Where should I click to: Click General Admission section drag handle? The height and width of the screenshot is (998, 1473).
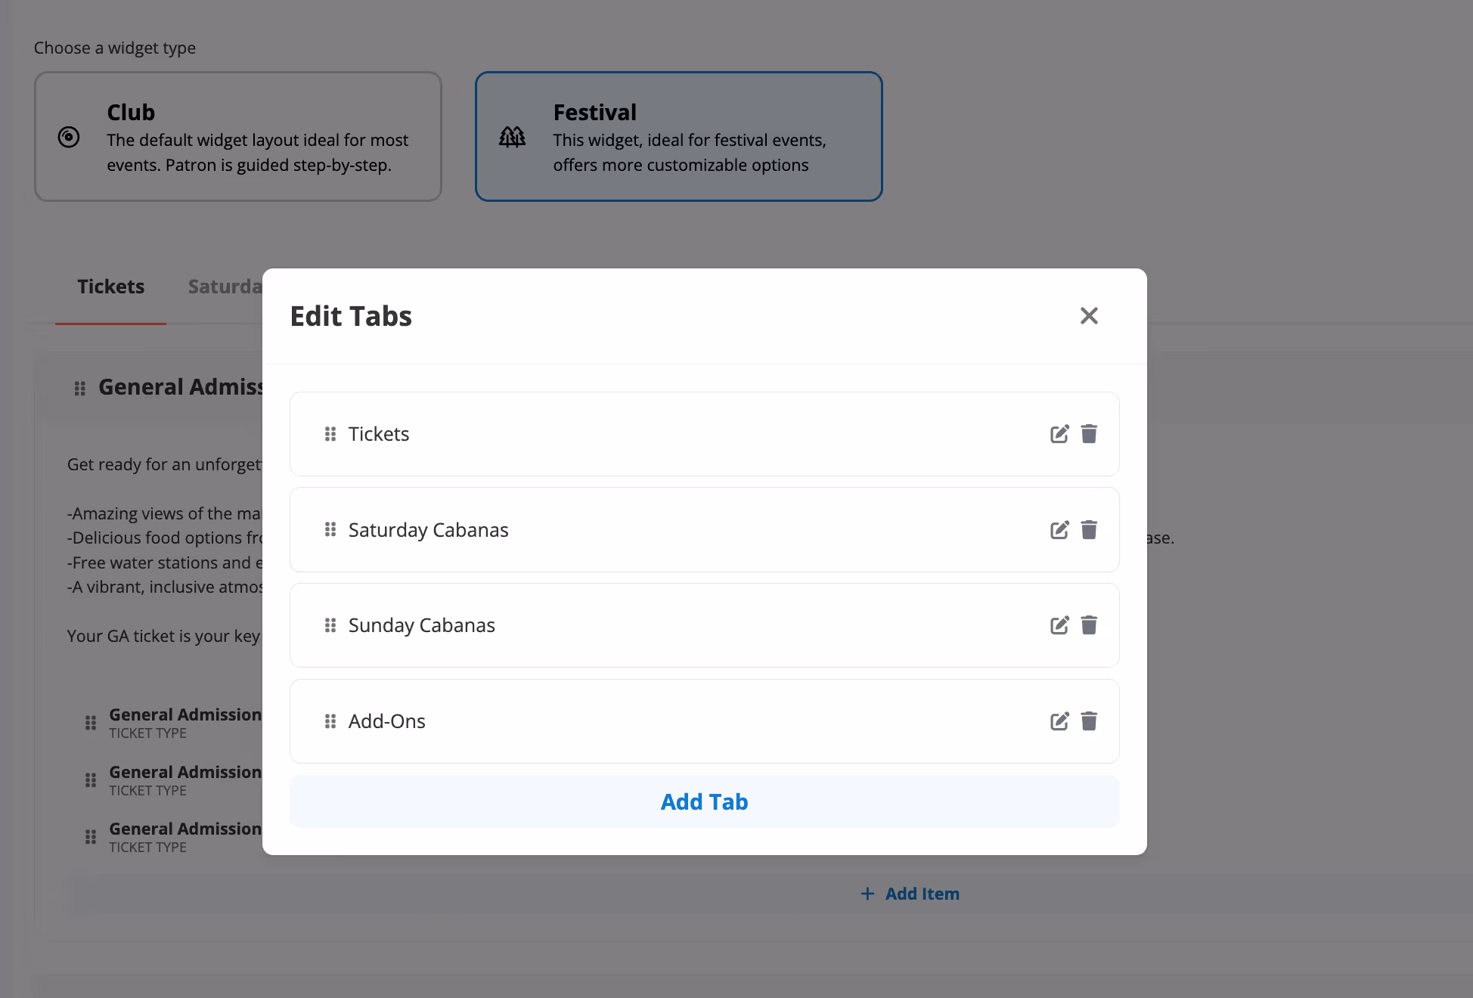[x=80, y=389]
